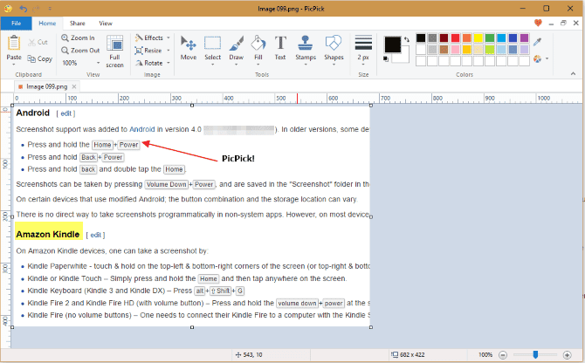
Task: Select the Fill bucket tool
Action: click(258, 47)
